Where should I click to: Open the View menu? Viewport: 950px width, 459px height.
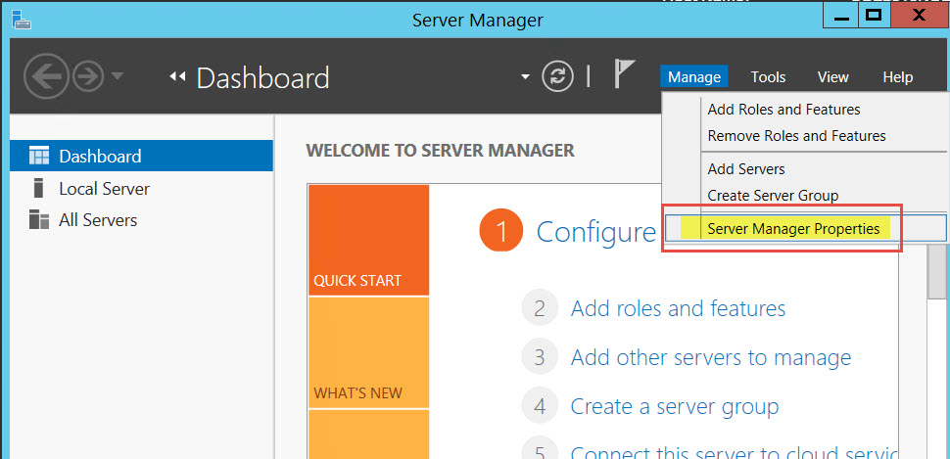[x=832, y=77]
